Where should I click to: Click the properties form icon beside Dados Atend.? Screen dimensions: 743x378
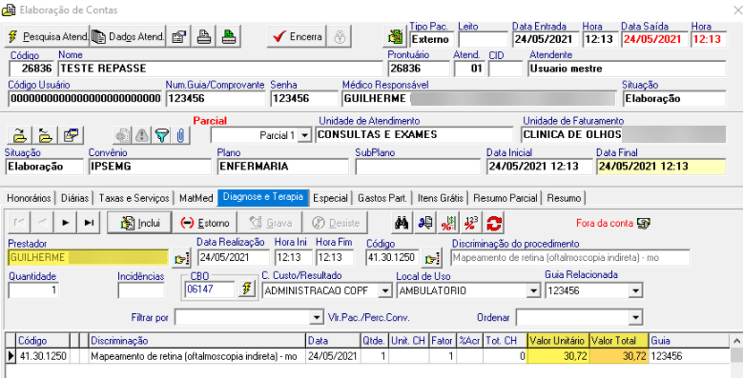(178, 36)
